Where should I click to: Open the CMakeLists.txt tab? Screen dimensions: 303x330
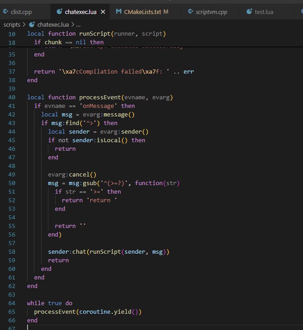tap(143, 12)
